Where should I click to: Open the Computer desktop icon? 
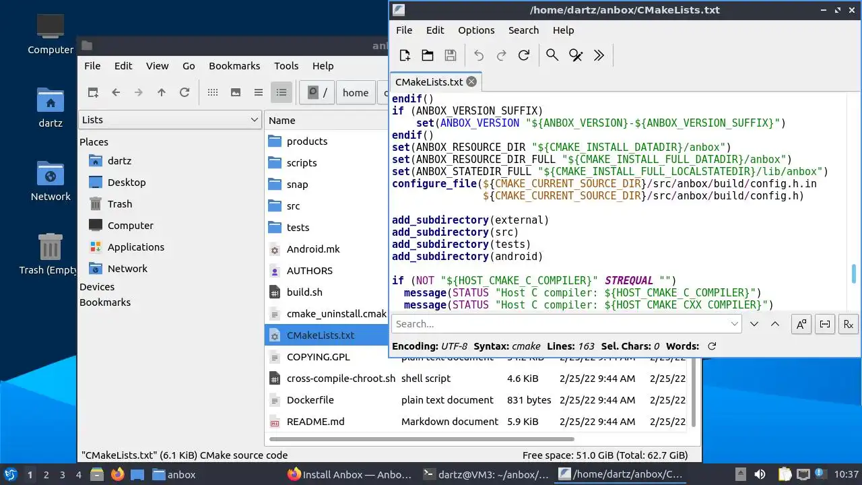[x=51, y=34]
